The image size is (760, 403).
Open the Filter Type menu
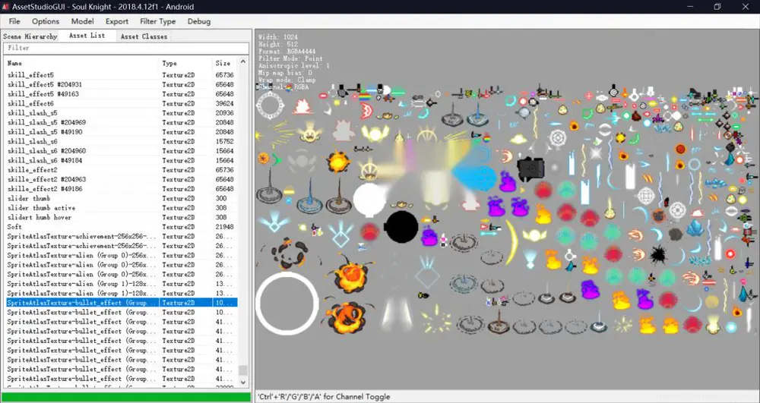[x=157, y=21]
